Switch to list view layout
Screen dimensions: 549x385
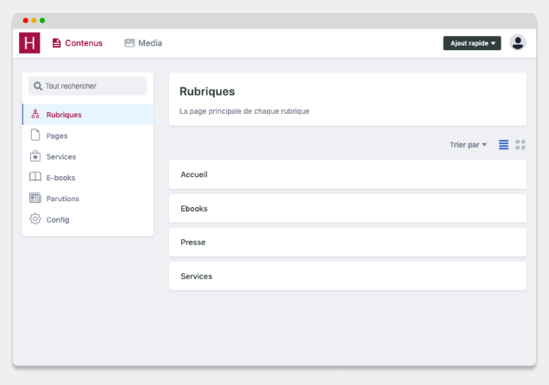point(503,144)
